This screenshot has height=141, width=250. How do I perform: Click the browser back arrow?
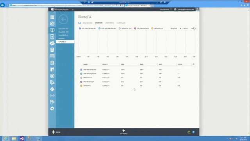tap(2, 5)
